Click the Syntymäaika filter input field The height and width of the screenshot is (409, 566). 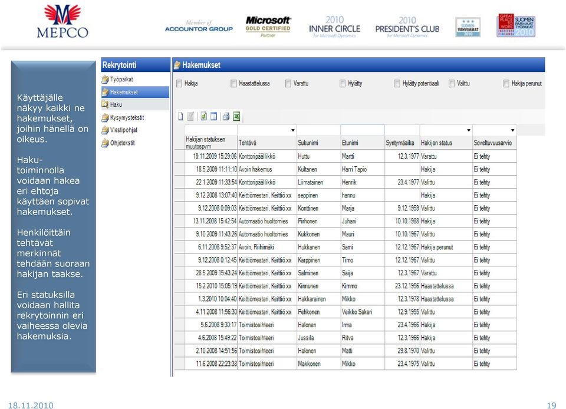click(x=402, y=130)
